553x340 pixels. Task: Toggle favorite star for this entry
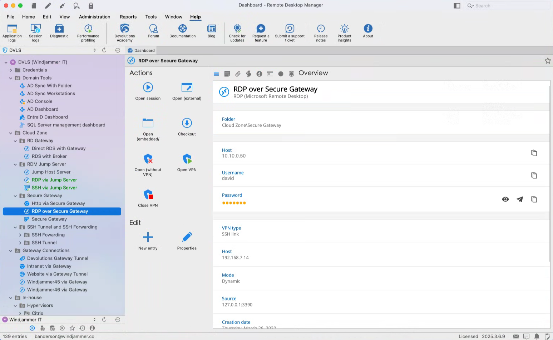pos(547,61)
